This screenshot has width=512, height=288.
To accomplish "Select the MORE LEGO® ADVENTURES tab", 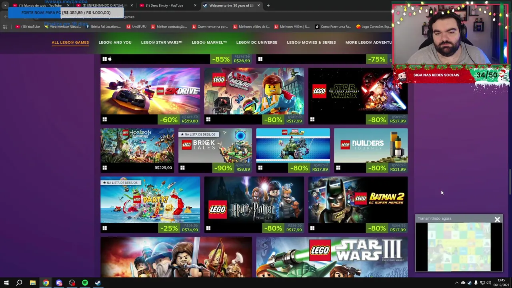I will click(x=368, y=42).
